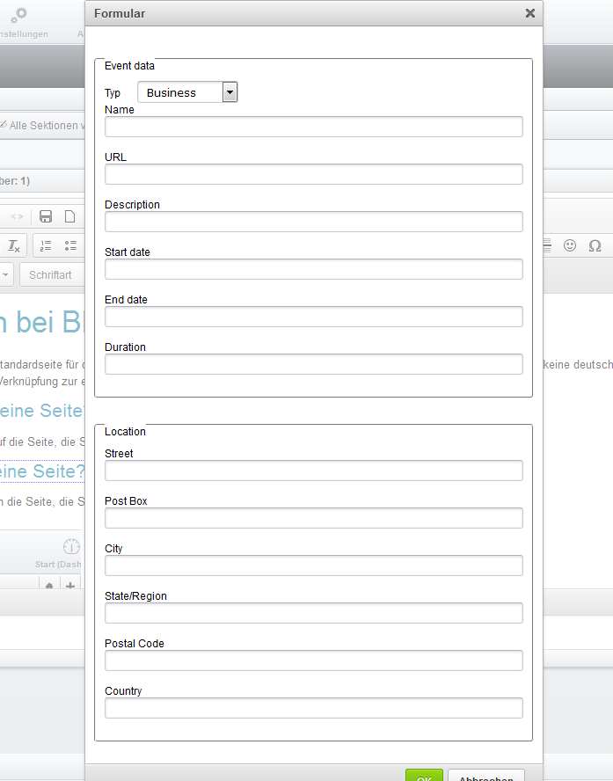The height and width of the screenshot is (781, 613).
Task: Click the Name input field
Action: (x=313, y=127)
